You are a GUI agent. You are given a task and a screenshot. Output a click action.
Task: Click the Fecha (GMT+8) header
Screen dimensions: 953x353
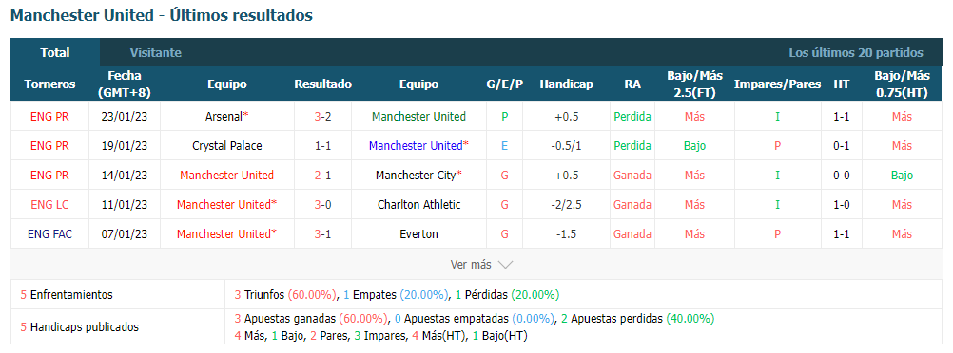(x=125, y=84)
